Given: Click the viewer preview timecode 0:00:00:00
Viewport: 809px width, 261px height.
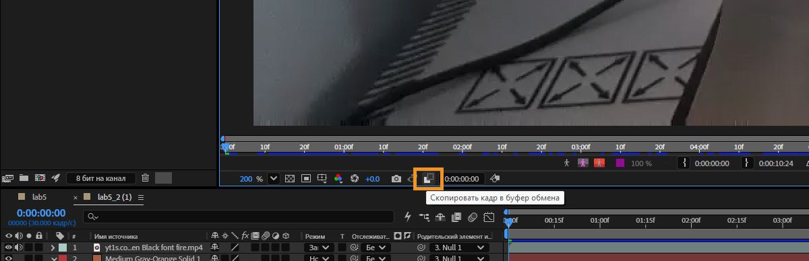Looking at the screenshot, I should (462, 179).
